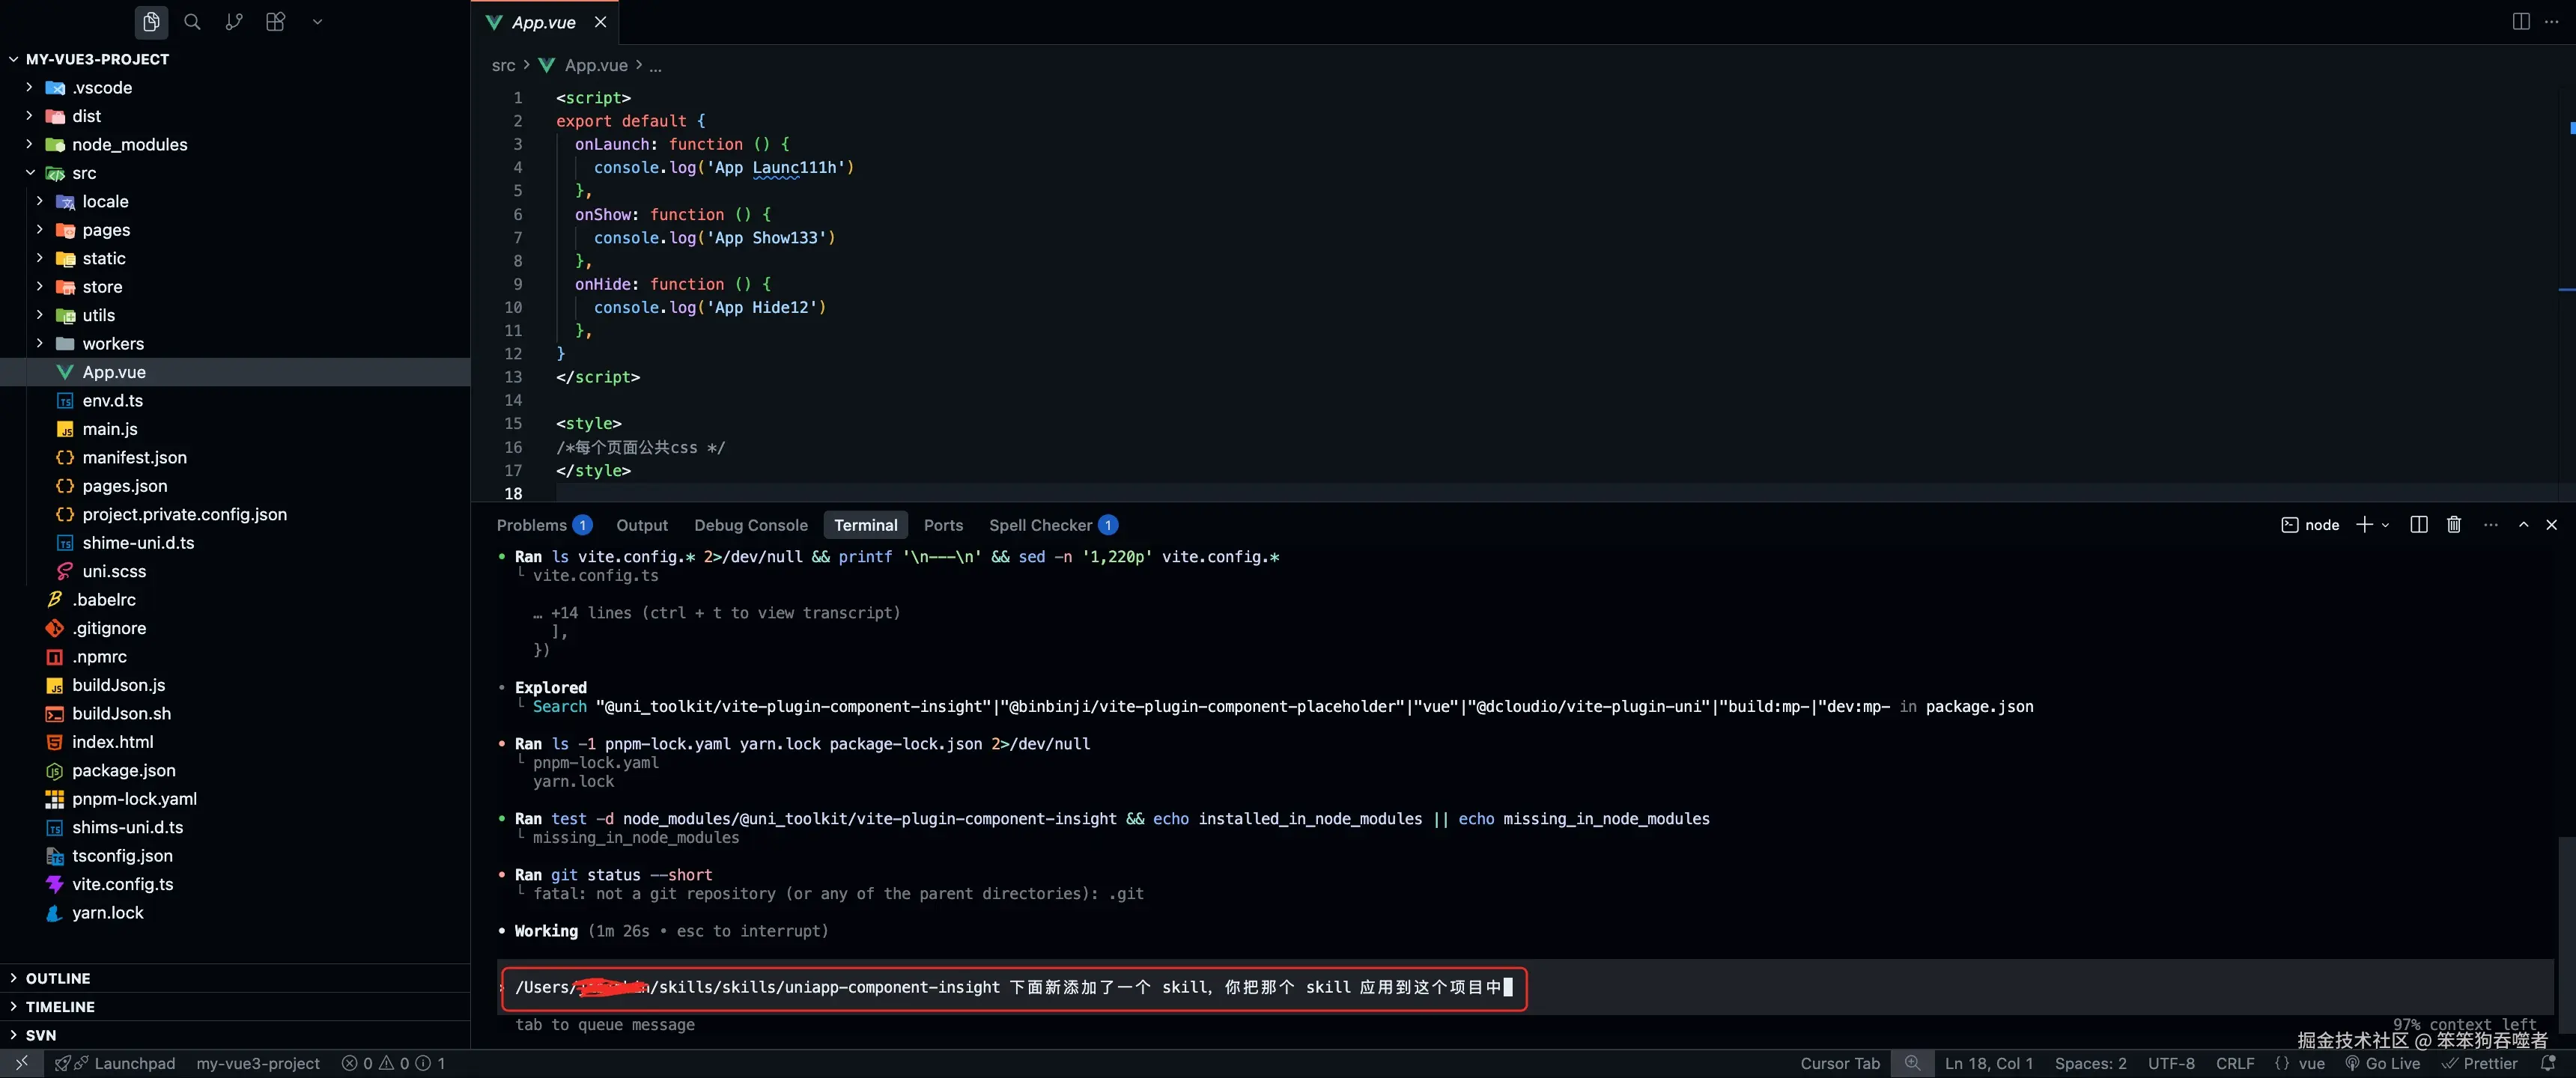2576x1078 pixels.
Task: Collapse the src folder
Action: tap(84, 173)
